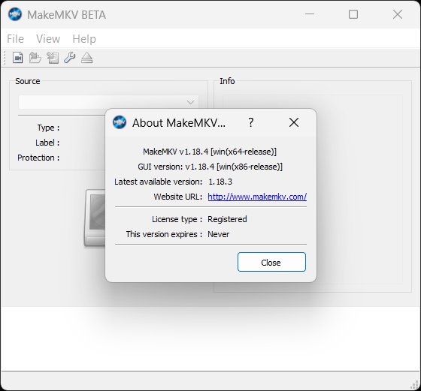Click the MakeMKV logo in About dialog
Viewport: 421px width, 391px height.
coord(120,122)
